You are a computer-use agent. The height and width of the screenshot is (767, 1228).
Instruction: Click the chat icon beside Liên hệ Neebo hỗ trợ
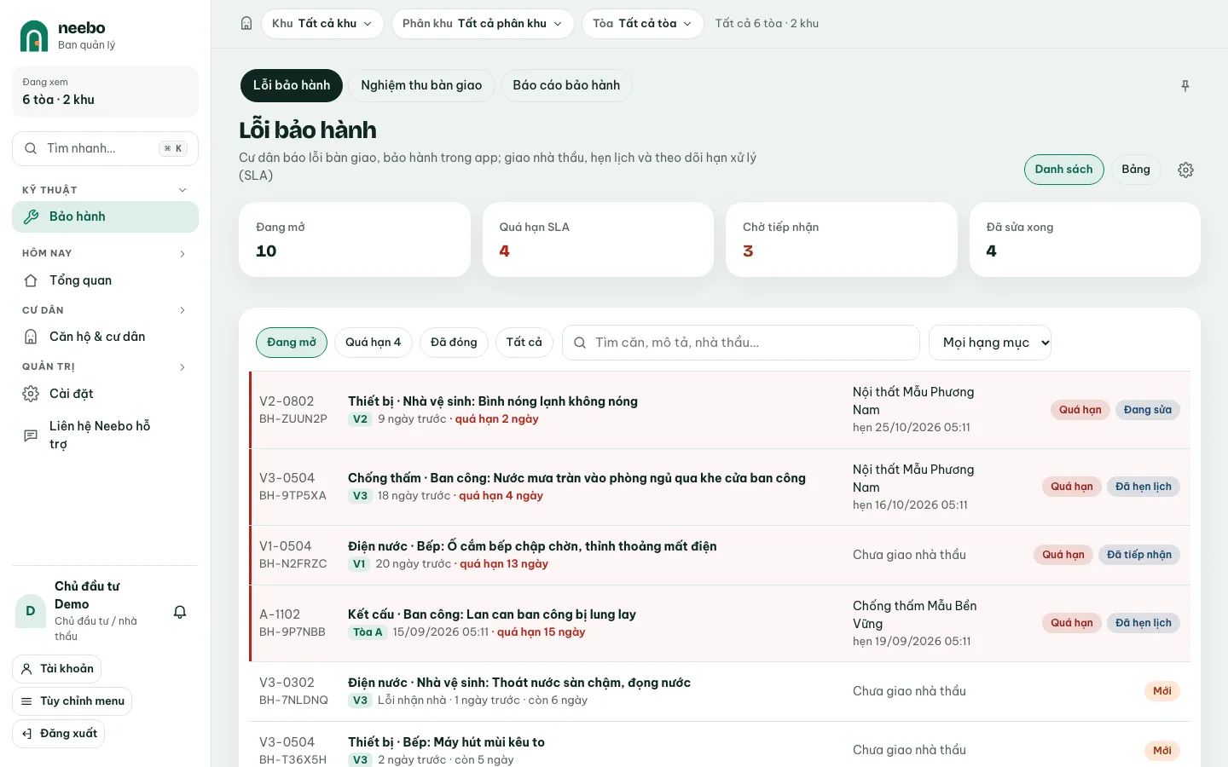coord(31,435)
